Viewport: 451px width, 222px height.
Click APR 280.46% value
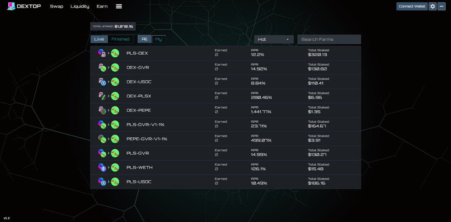click(x=261, y=98)
